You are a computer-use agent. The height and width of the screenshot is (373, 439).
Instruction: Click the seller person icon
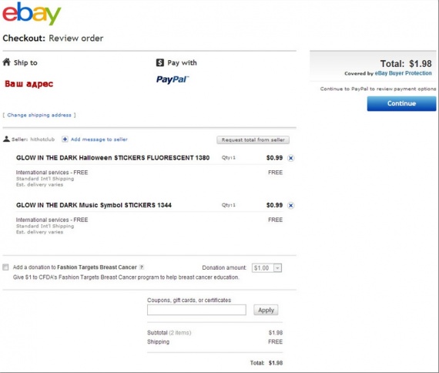(x=6, y=139)
